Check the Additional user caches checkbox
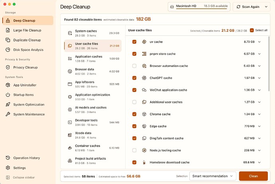Viewport: 275px width, 184px height. coord(134,102)
